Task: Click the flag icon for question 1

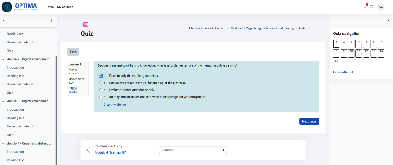Action: pyautogui.click(x=70, y=88)
